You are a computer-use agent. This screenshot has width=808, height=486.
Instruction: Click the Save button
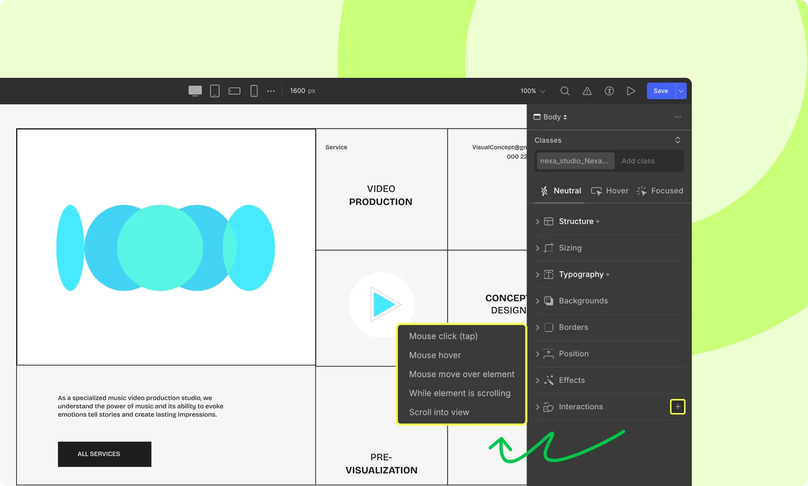661,91
